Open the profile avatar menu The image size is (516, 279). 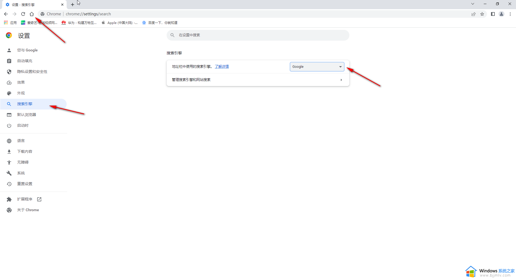tap(501, 14)
